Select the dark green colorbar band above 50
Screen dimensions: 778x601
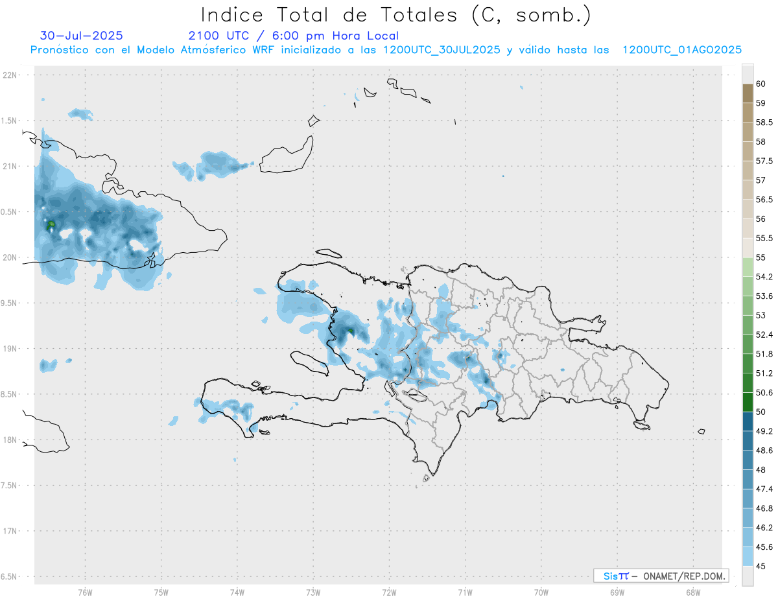click(x=748, y=402)
